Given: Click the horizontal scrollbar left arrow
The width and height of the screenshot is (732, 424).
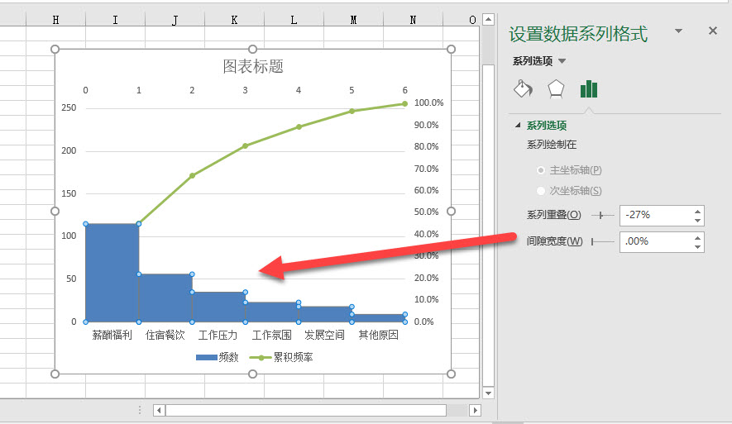Looking at the screenshot, I should pyautogui.click(x=159, y=411).
